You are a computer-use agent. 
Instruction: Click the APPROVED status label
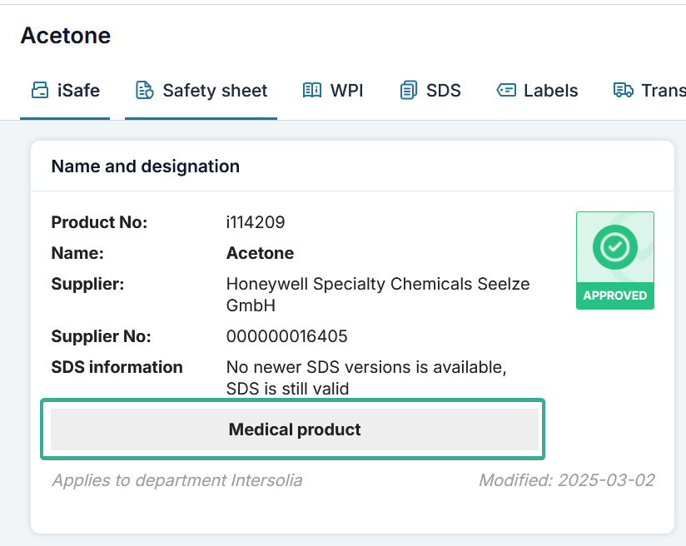point(614,295)
